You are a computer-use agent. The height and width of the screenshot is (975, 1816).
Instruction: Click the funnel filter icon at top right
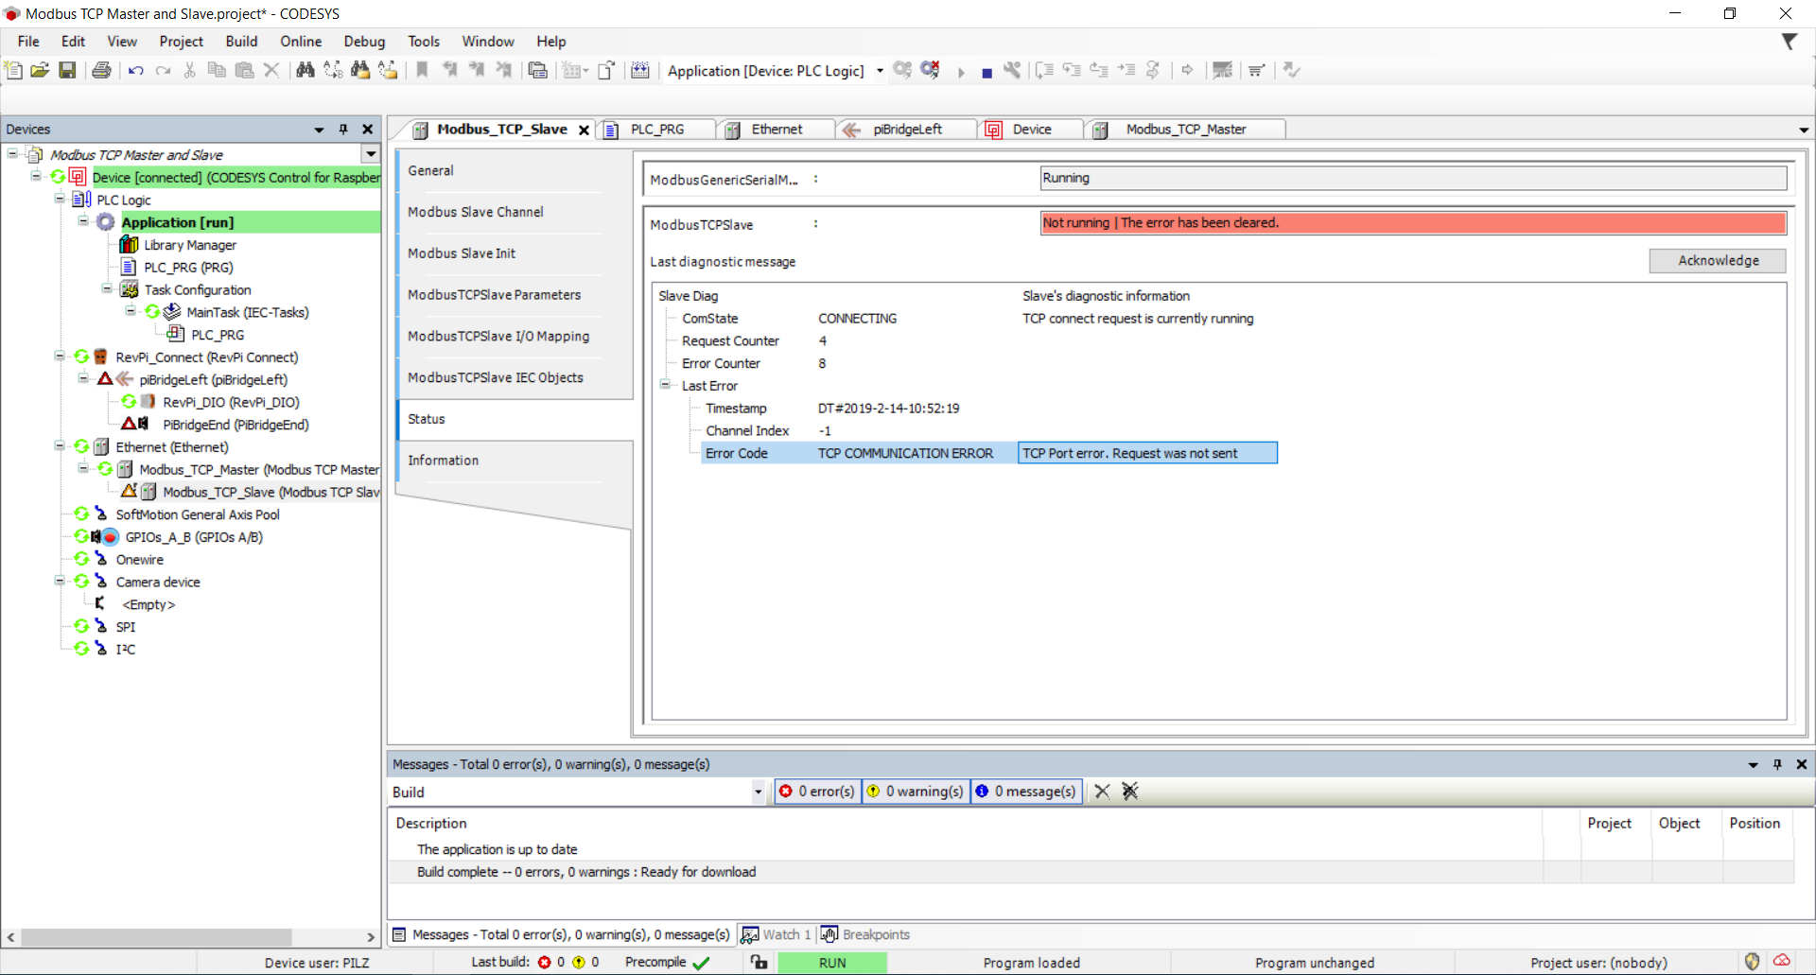point(1790,42)
